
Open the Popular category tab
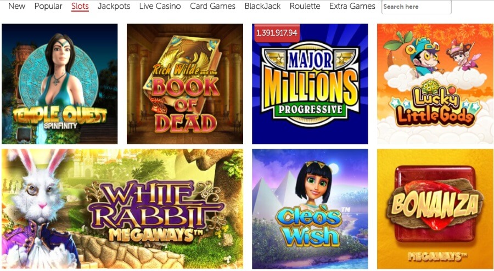tap(48, 6)
